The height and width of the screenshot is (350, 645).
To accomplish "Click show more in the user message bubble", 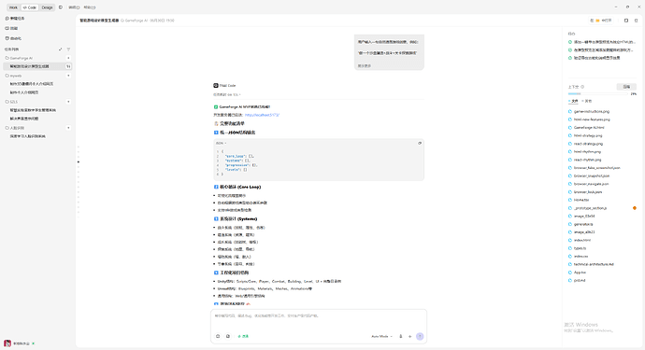I will 364,65.
